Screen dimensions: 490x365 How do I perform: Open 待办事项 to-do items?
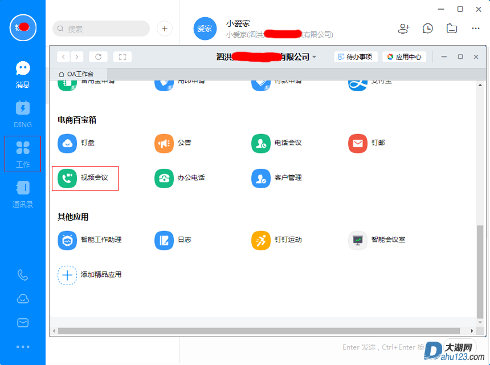(356, 57)
